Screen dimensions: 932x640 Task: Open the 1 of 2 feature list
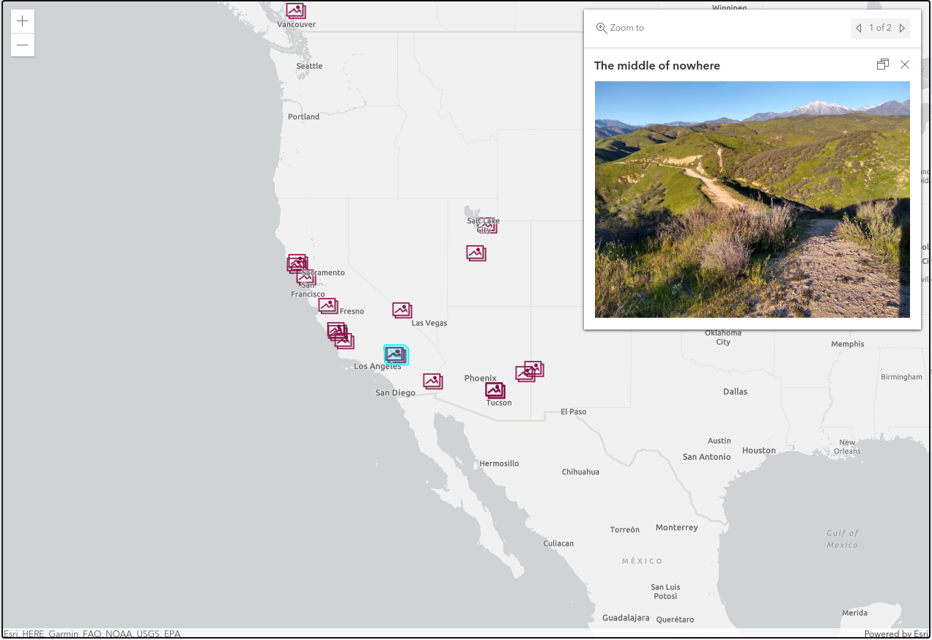point(880,29)
